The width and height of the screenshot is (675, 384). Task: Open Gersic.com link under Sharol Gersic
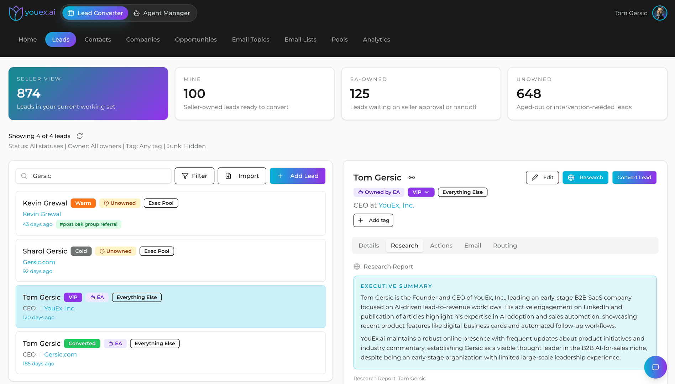pyautogui.click(x=39, y=262)
